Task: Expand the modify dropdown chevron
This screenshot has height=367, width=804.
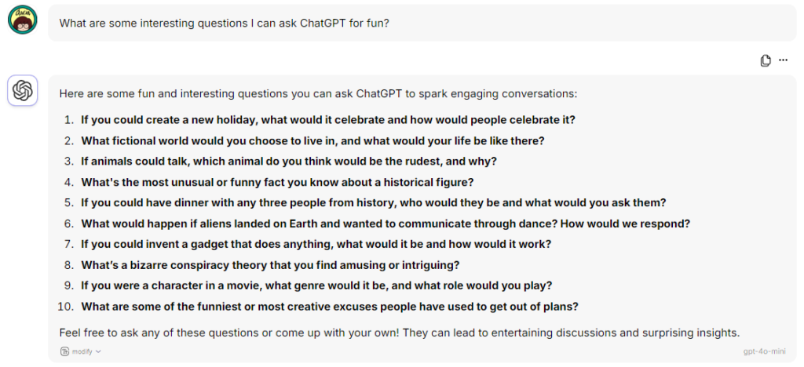Action: pos(98,351)
